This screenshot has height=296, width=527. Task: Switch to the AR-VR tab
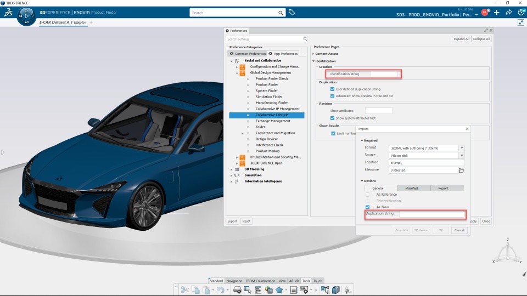294,281
